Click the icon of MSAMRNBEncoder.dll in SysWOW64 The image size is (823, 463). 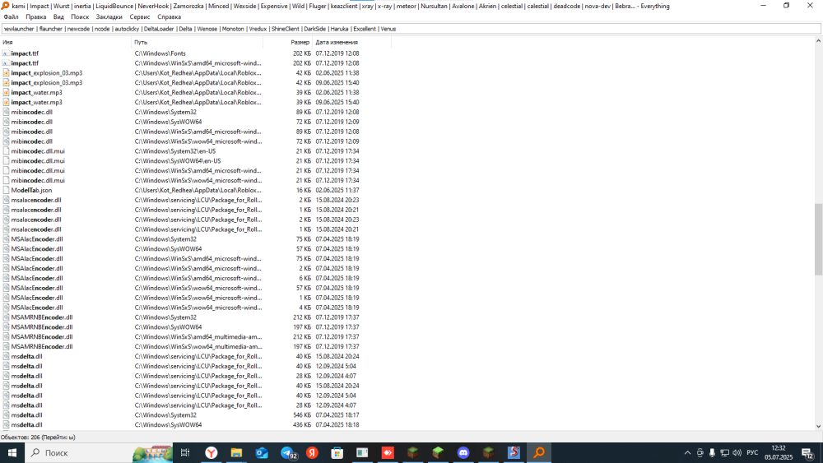pos(6,327)
